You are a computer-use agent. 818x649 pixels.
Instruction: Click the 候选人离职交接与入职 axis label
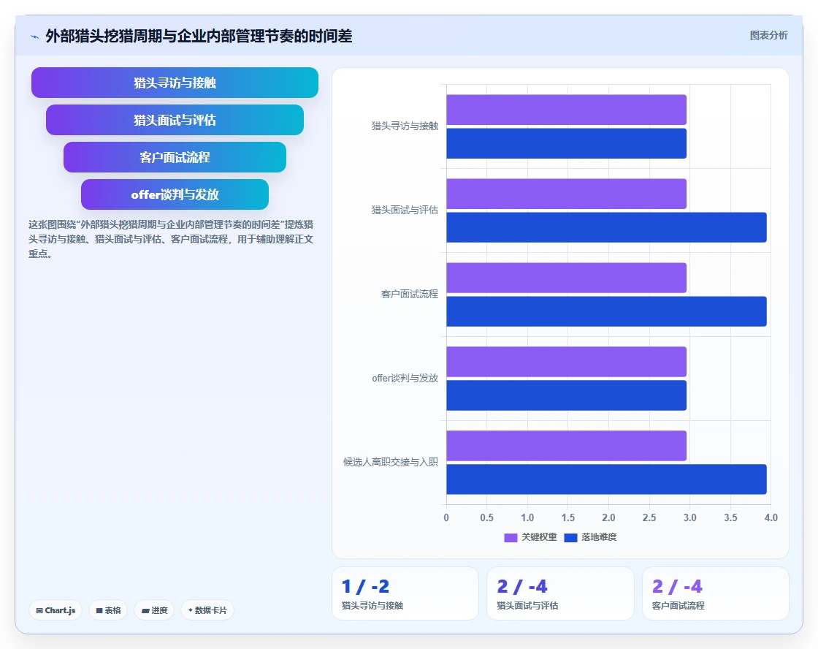[390, 462]
